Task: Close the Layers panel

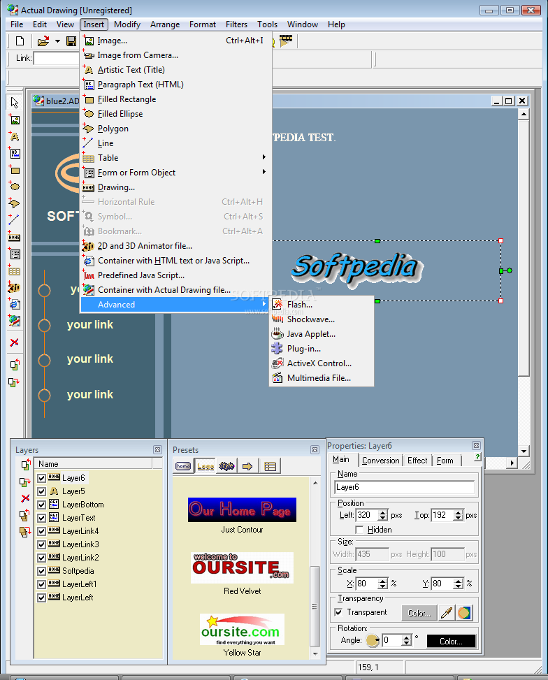Action: point(157,449)
